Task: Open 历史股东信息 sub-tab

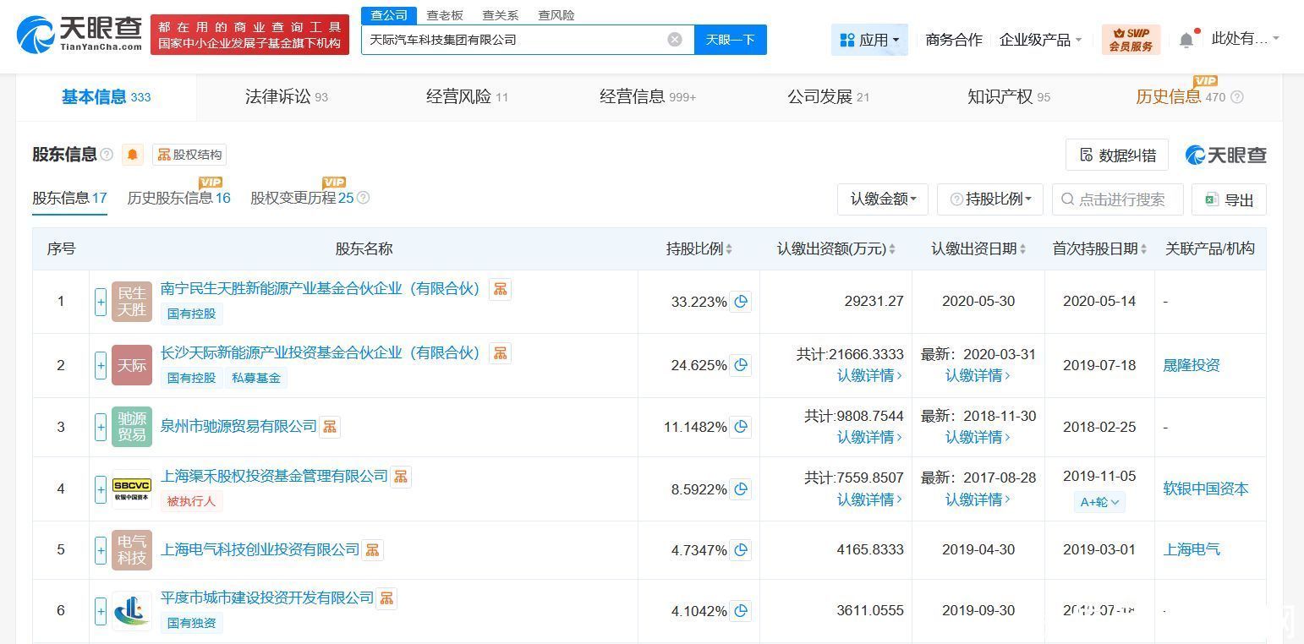Action: 178,198
